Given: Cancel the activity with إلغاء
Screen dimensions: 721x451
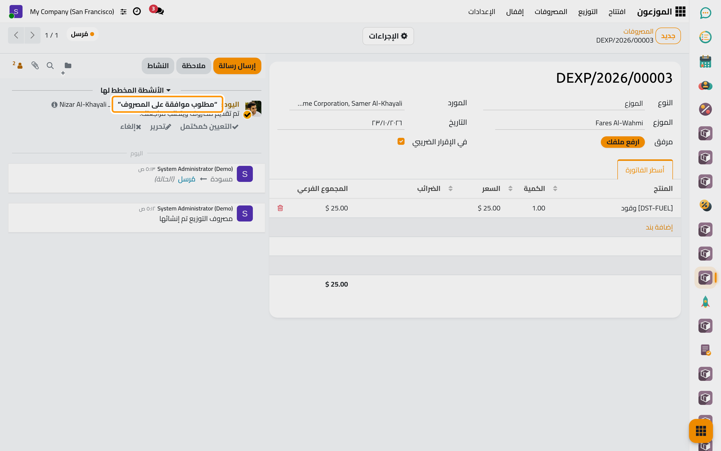Looking at the screenshot, I should coord(131,127).
